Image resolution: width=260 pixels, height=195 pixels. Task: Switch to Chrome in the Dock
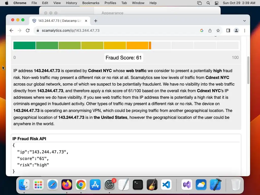coord(81,185)
